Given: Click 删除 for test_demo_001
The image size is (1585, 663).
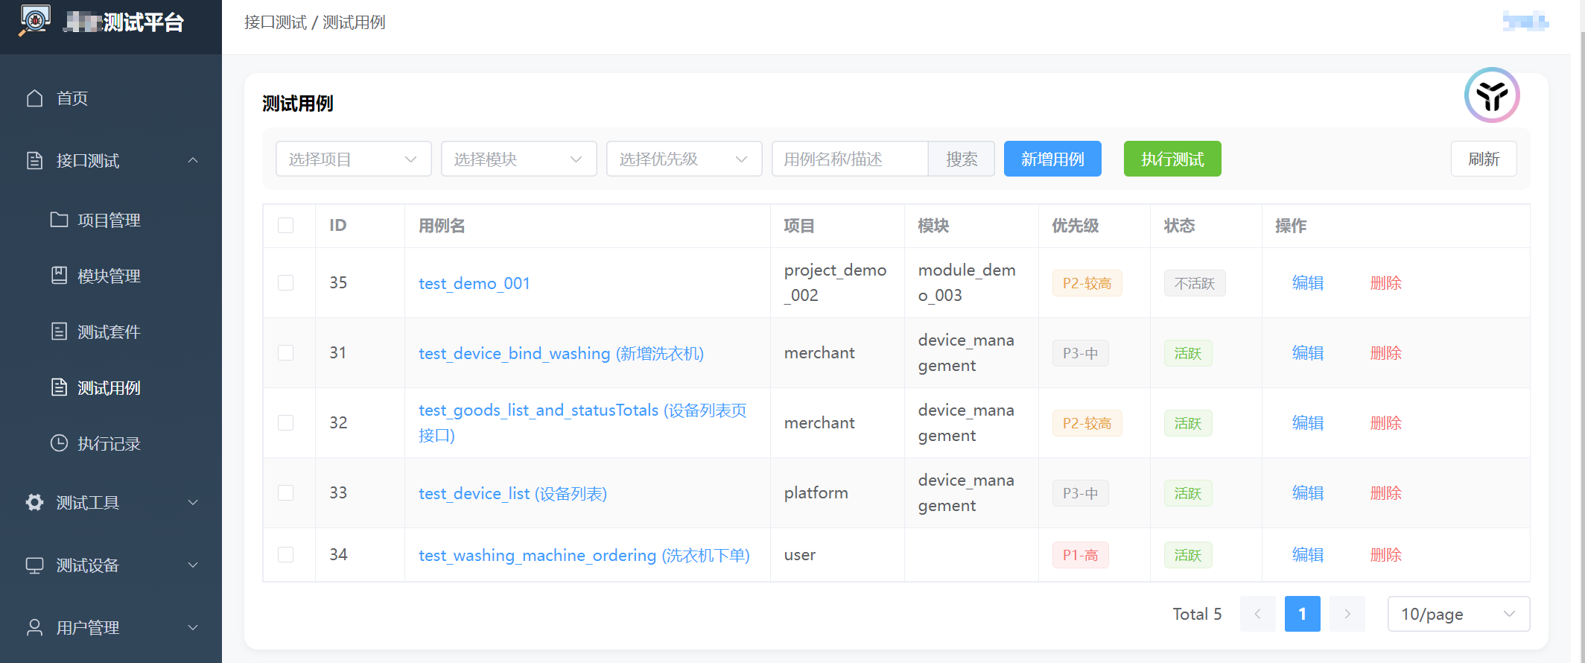Looking at the screenshot, I should [x=1386, y=283].
